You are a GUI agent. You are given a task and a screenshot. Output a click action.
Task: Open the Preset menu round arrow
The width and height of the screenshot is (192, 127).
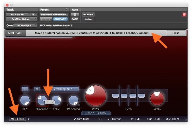(x=67, y=10)
